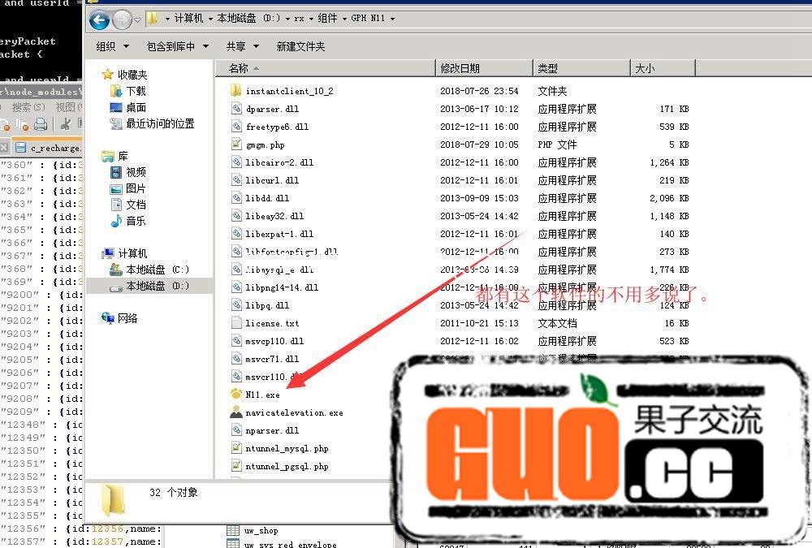812x548 pixels.
Task: Select the license.txt file
Action: 272,323
